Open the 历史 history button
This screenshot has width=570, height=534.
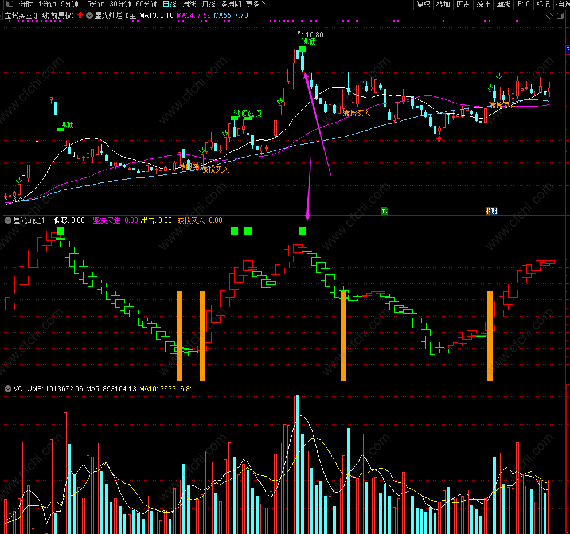point(463,5)
